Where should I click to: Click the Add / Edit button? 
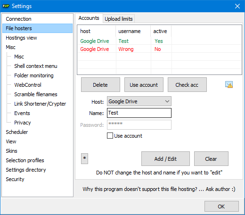tap(165, 159)
